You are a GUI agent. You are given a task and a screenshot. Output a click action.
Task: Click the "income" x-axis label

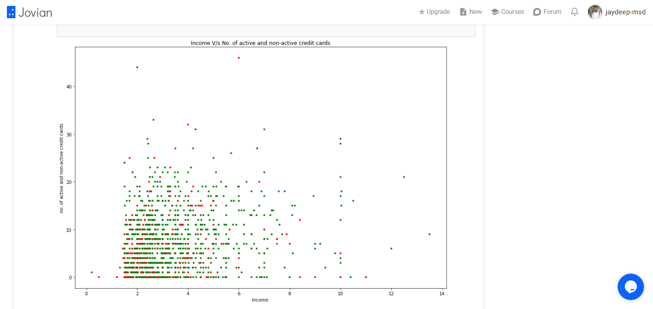tap(260, 300)
